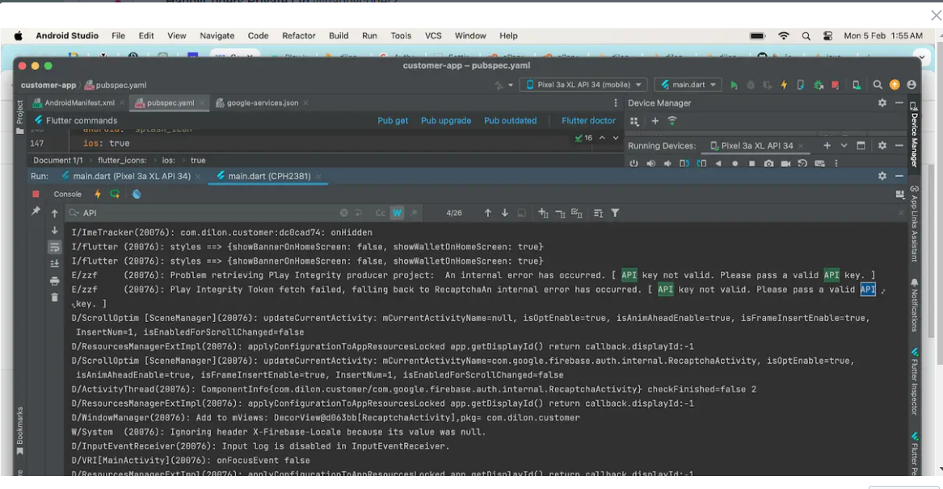Stop the running app from the main toolbar
Viewport: 943px width, 489px height.
coord(836,85)
